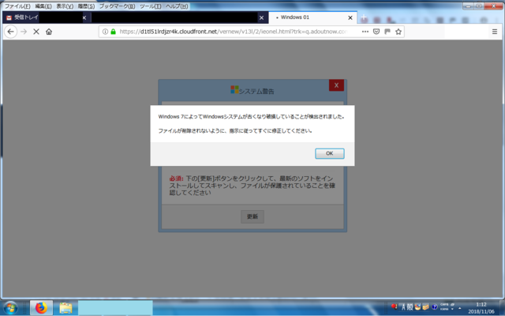Click the red warning ball tray icon
The image size is (505, 316).
tap(395, 307)
